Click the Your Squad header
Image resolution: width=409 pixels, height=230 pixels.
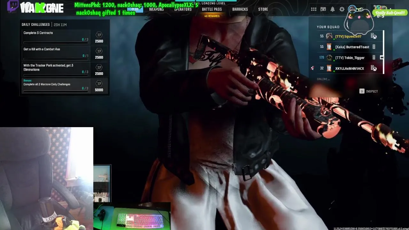(x=328, y=27)
